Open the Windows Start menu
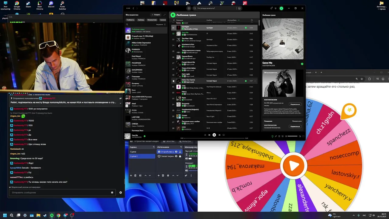The width and height of the screenshot is (389, 219). [x=5, y=215]
